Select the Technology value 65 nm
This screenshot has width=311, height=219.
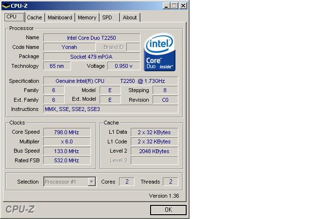tap(57, 66)
